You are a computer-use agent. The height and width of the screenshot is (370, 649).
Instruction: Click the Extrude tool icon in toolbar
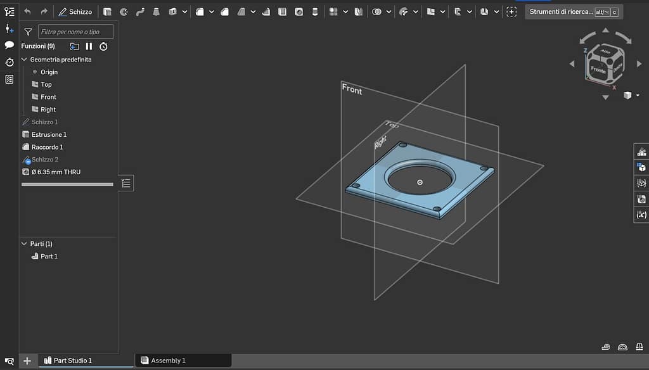pyautogui.click(x=107, y=11)
